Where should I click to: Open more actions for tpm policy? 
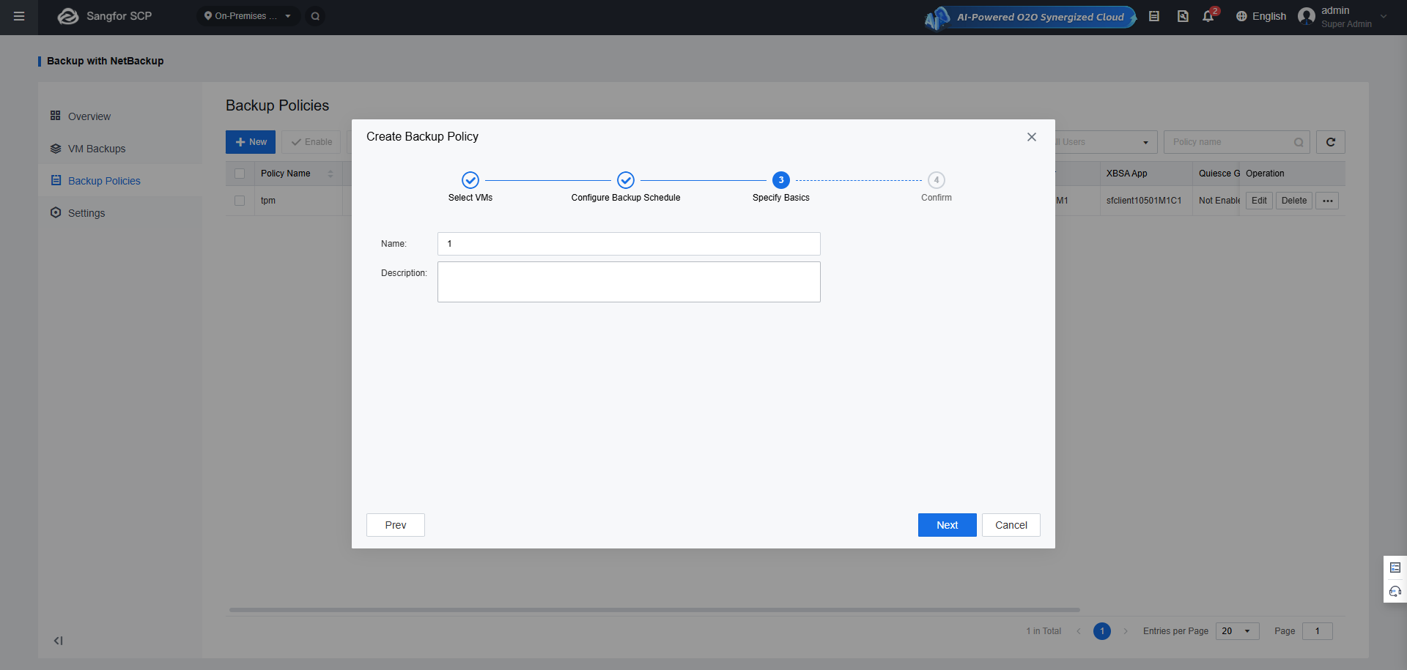pyautogui.click(x=1327, y=201)
